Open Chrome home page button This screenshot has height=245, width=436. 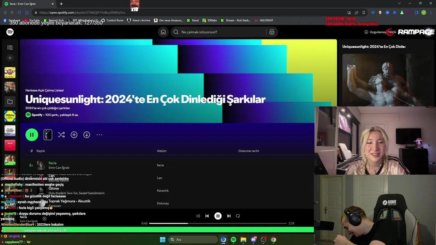click(x=27, y=13)
